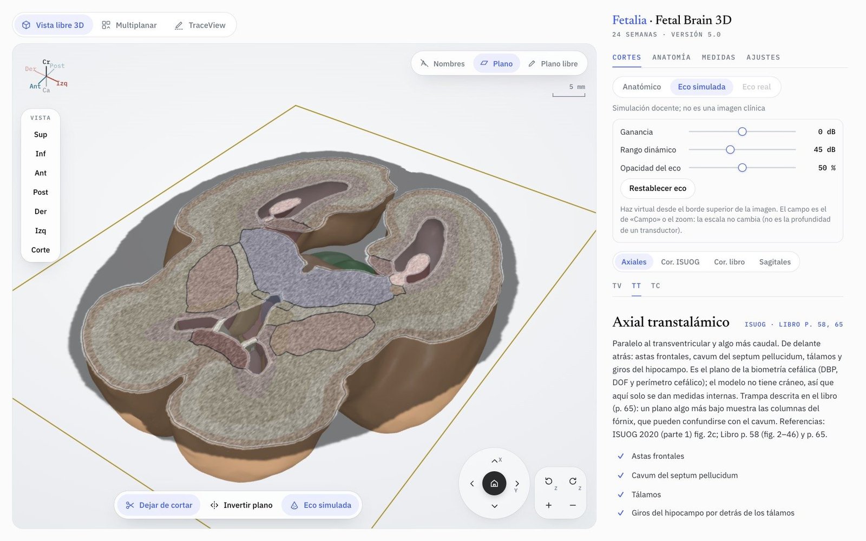Image resolution: width=866 pixels, height=541 pixels.
Task: Switch to TV axial plane
Action: point(617,286)
